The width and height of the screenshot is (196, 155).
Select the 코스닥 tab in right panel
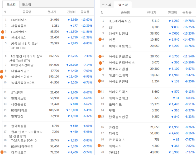(123, 5)
